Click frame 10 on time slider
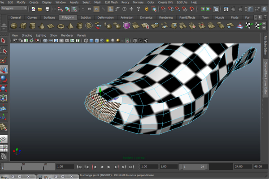Screen dimensions: 269x179 pyautogui.click(x=22, y=166)
